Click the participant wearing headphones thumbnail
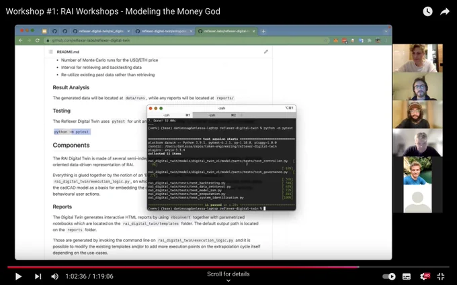 pos(417,87)
